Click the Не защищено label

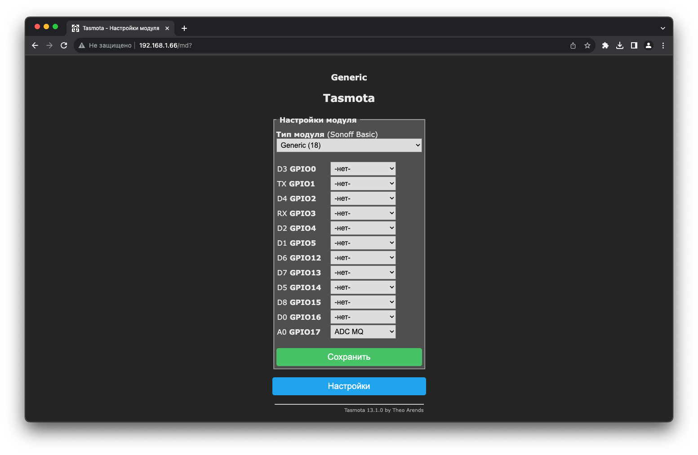click(x=110, y=45)
